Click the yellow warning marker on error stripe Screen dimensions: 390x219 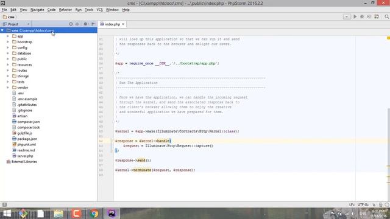pos(388,38)
